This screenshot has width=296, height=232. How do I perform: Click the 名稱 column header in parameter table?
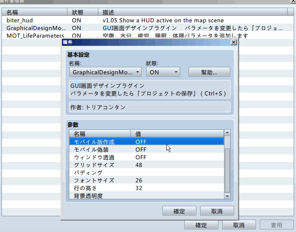pyautogui.click(x=100, y=134)
